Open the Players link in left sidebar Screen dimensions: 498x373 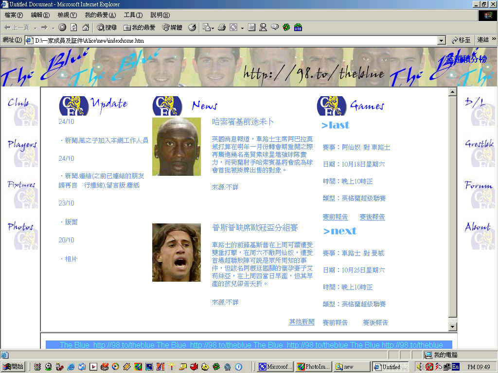click(22, 145)
